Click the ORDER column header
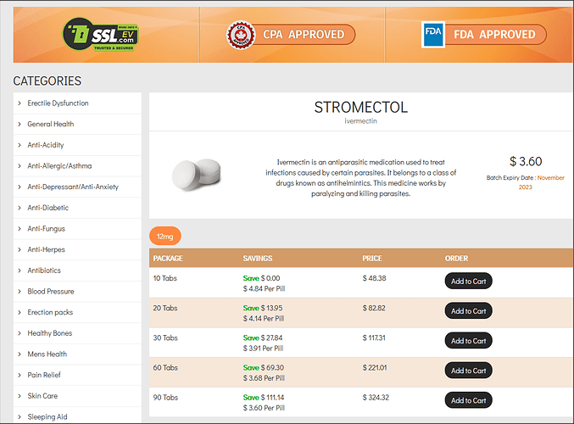Image resolution: width=574 pixels, height=424 pixels. coord(456,258)
